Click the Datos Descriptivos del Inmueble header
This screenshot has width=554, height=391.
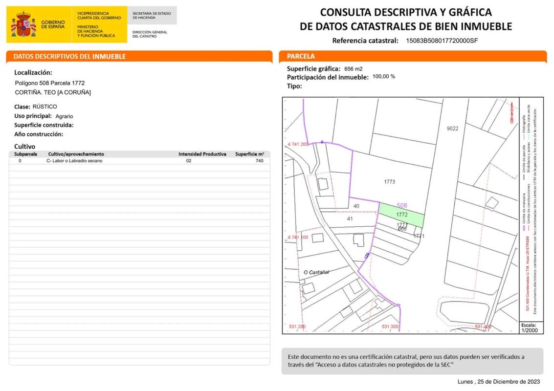(x=69, y=57)
